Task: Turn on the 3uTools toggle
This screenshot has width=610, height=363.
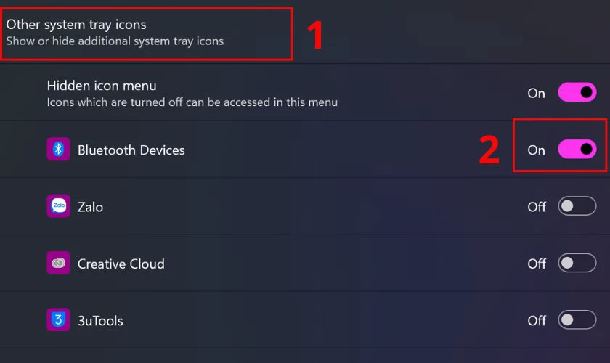Action: [577, 320]
